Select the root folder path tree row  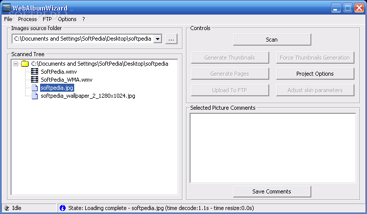point(100,64)
